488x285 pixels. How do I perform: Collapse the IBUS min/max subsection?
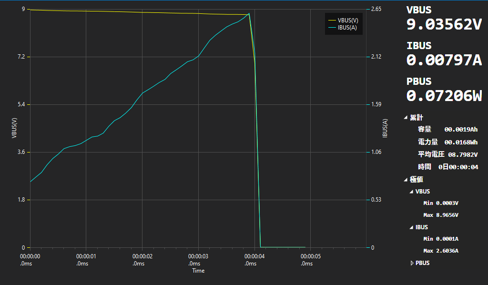[x=411, y=227]
